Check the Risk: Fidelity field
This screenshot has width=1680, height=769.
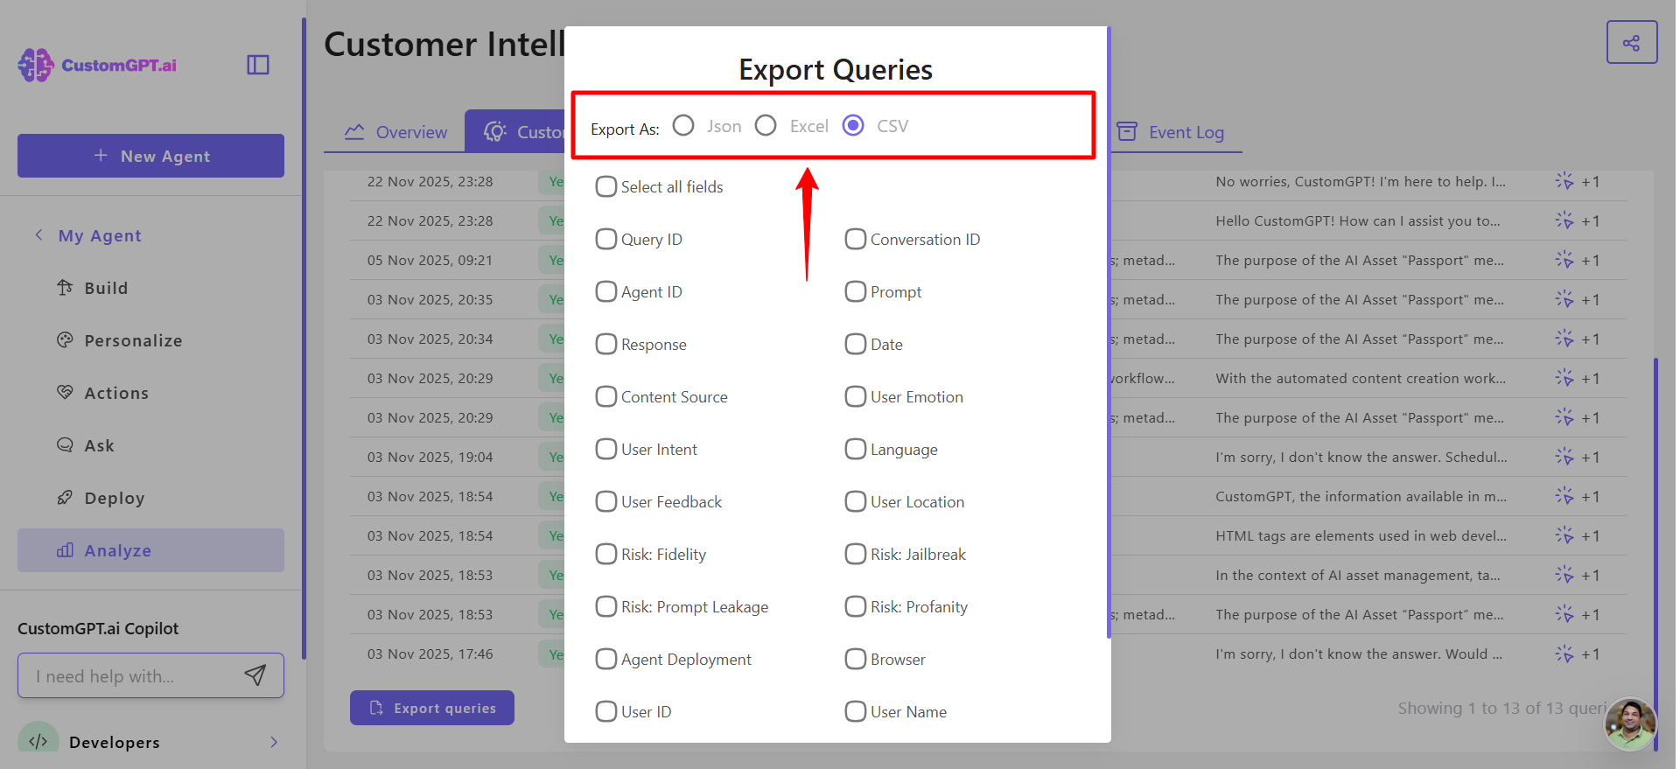[x=606, y=554]
